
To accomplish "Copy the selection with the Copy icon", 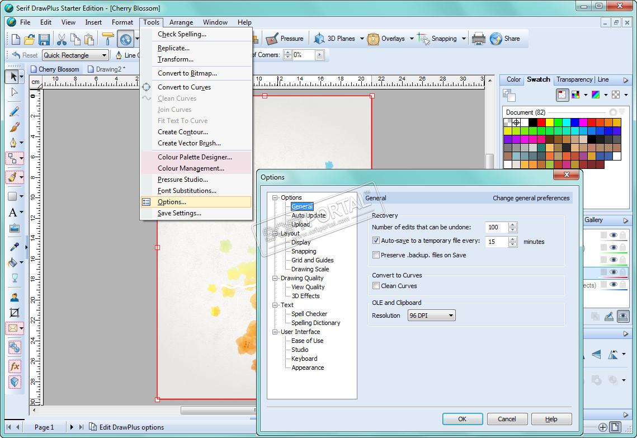I will (75, 39).
